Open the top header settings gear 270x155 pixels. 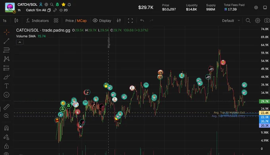tap(256, 8)
